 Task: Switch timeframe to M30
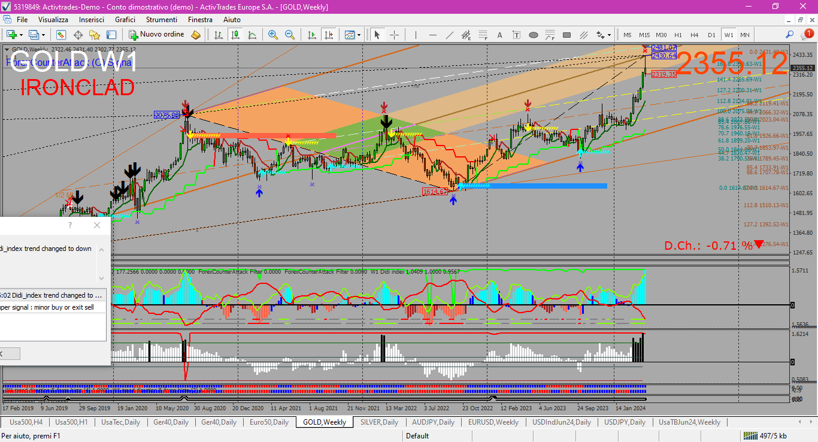[x=661, y=35]
